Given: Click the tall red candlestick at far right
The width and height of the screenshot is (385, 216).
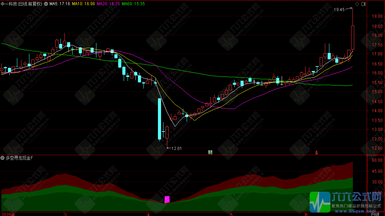Looking at the screenshot, I should pos(353,37).
